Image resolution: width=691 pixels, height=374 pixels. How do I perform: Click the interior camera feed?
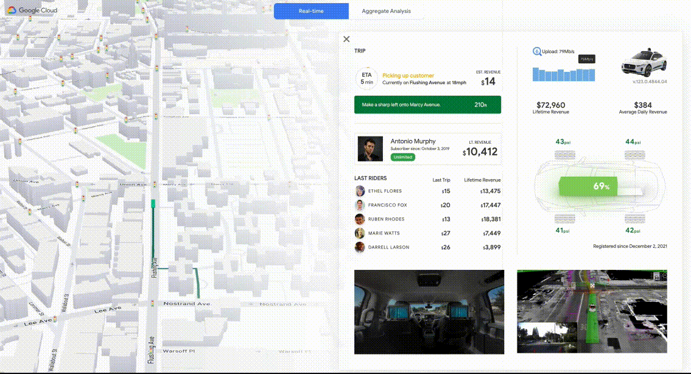point(429,311)
